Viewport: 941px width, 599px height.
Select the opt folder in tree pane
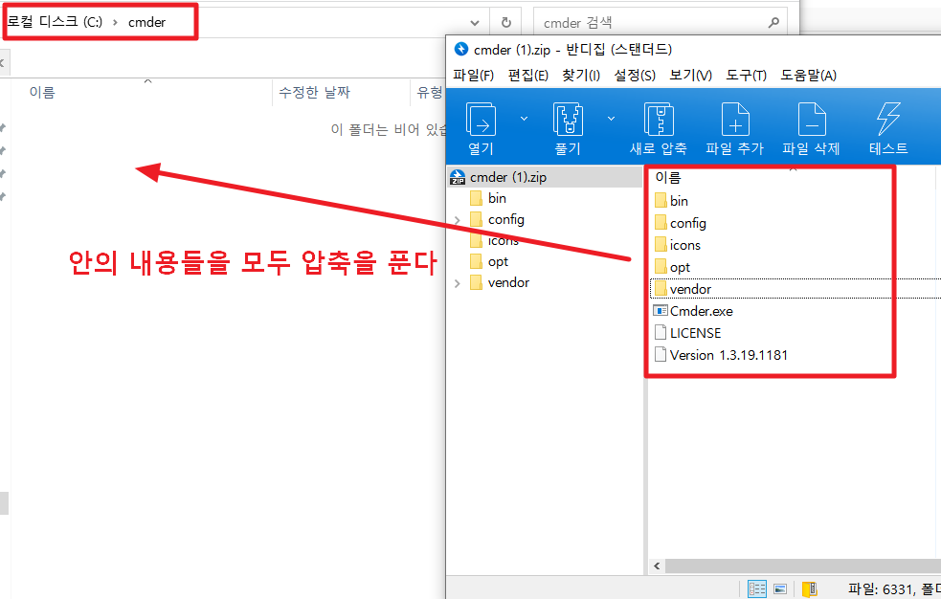498,262
